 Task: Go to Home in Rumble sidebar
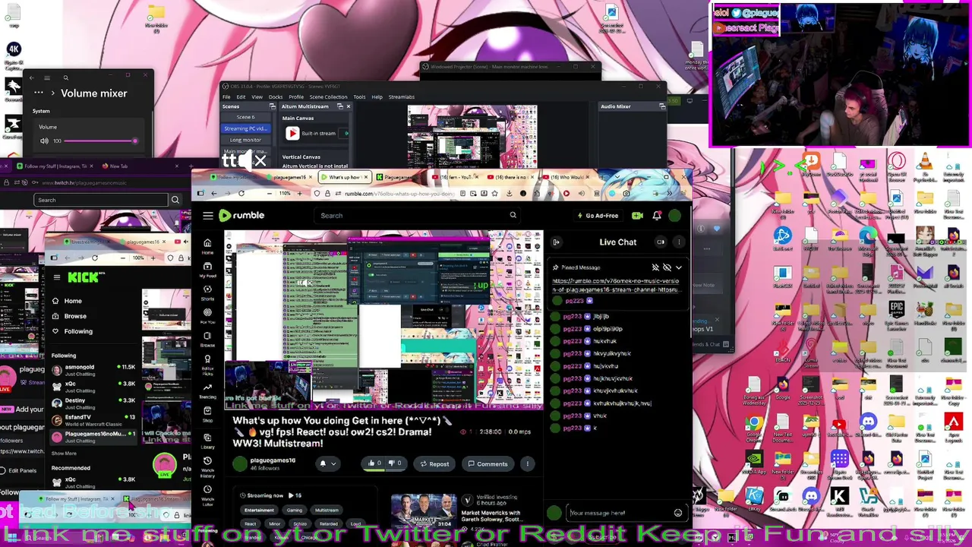point(207,245)
